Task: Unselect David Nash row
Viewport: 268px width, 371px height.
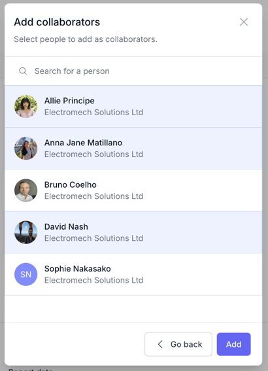Action: click(x=133, y=232)
